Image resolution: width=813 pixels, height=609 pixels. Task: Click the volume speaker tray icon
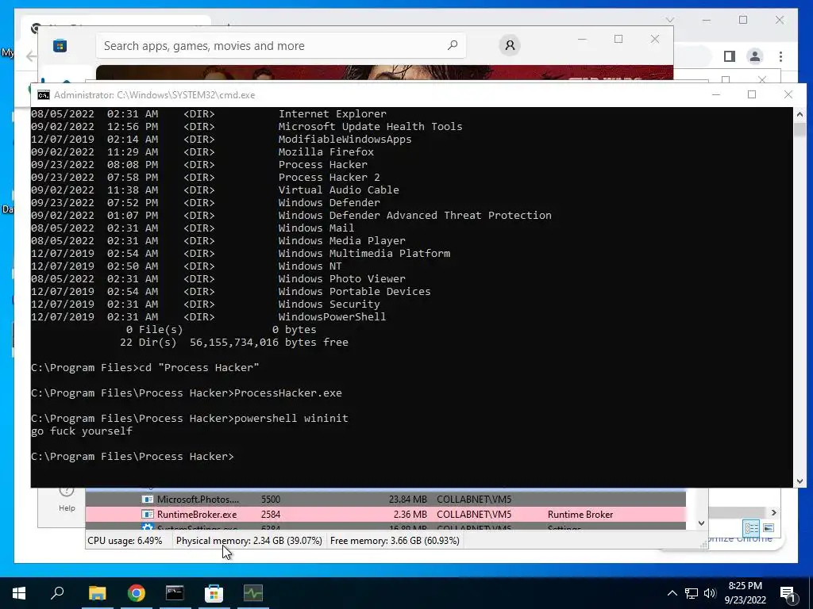(x=710, y=593)
